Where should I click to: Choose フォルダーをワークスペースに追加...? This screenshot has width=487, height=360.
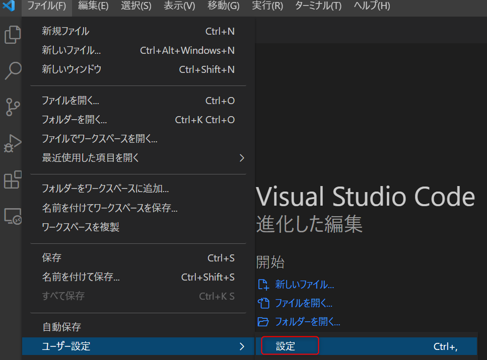138,189
